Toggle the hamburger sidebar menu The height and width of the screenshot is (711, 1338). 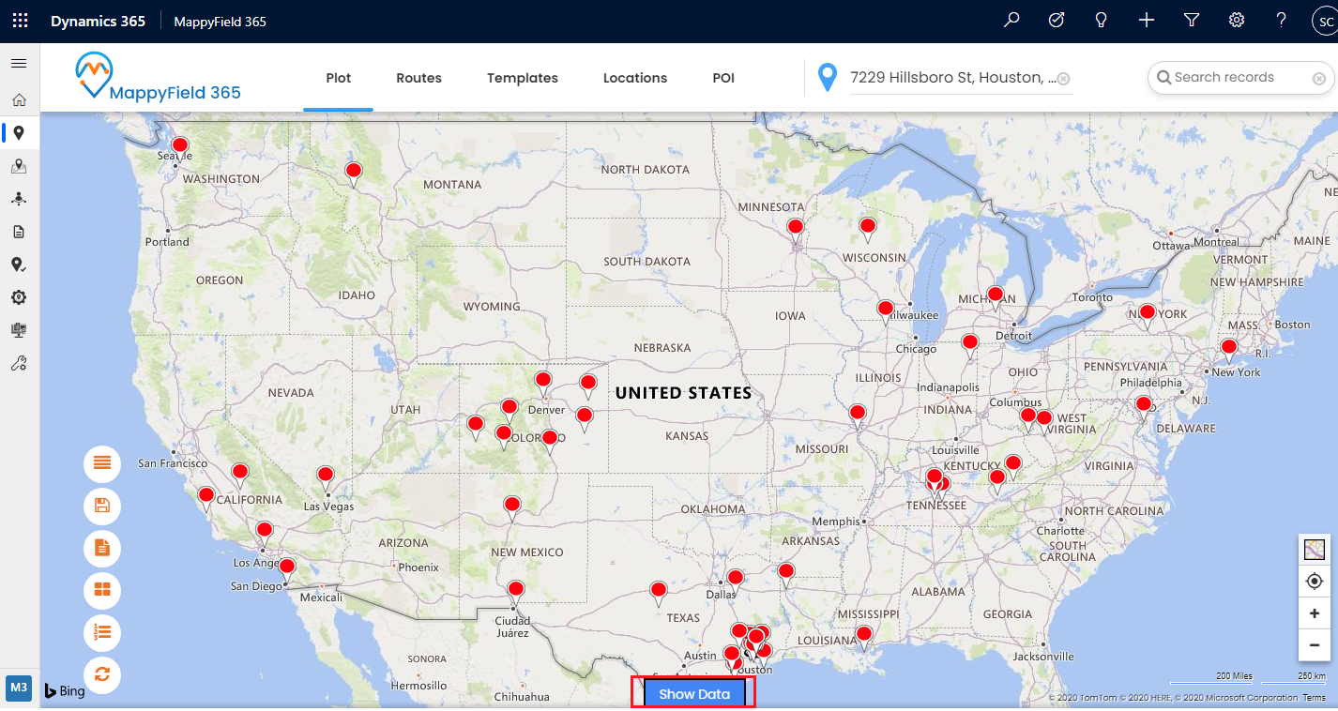[x=19, y=64]
